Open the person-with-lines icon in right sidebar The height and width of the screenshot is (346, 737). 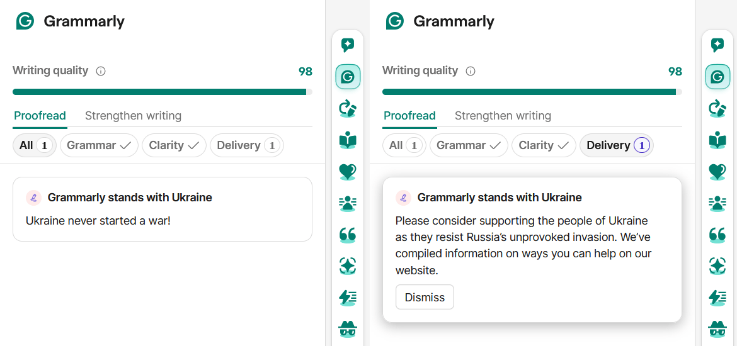coord(717,203)
